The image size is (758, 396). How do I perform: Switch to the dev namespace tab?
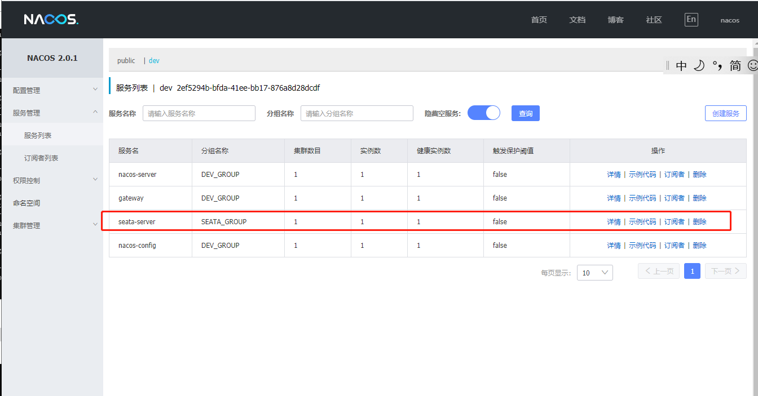pyautogui.click(x=154, y=60)
